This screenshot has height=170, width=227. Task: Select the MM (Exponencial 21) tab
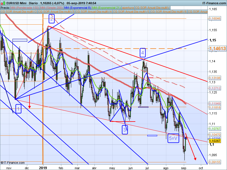tap(106, 8)
